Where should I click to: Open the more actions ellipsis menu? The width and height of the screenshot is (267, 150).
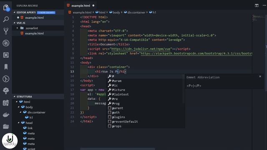264,5
